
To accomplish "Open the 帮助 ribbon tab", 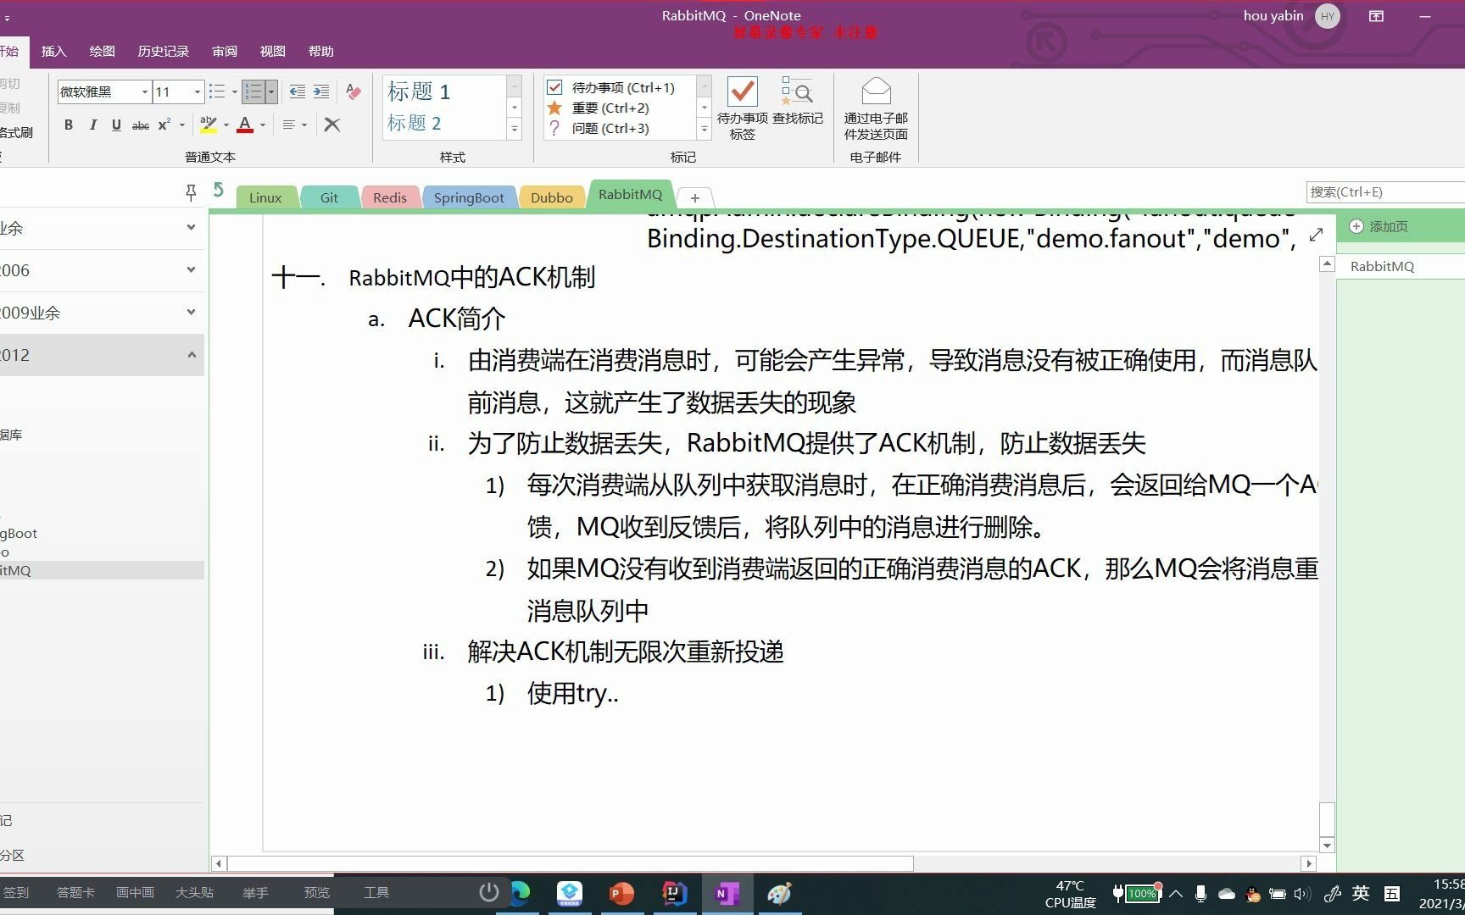I will coord(320,52).
